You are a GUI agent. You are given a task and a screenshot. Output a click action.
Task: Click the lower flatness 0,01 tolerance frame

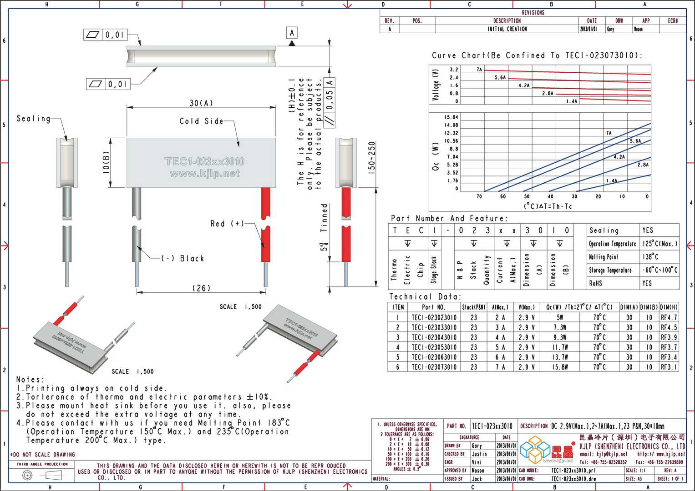[x=108, y=84]
